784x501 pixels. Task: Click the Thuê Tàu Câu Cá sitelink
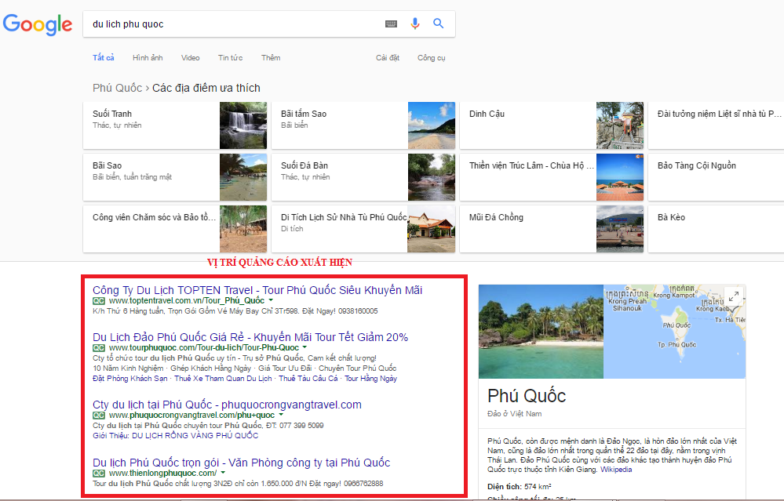click(x=308, y=379)
